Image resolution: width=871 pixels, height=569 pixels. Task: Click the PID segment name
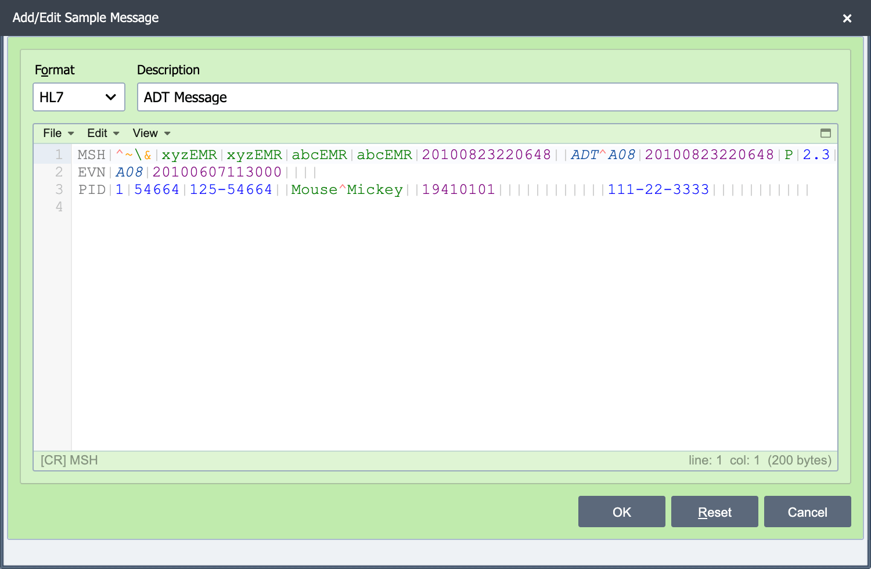(x=92, y=189)
